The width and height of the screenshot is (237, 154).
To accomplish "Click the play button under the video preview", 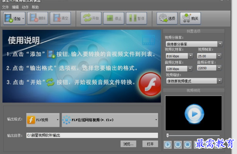I will pos(168,145).
